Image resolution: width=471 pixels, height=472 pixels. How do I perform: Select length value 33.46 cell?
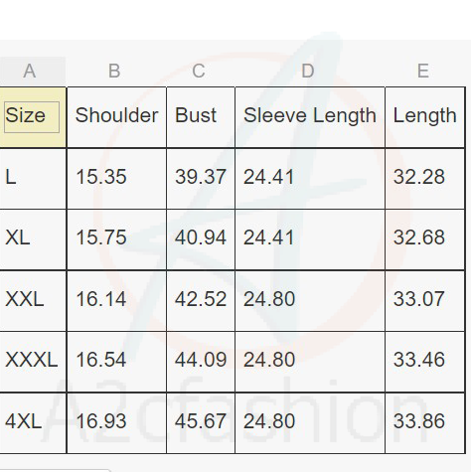(425, 362)
